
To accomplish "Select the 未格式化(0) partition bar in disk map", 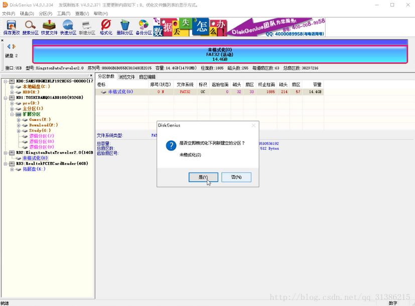I will click(x=220, y=55).
